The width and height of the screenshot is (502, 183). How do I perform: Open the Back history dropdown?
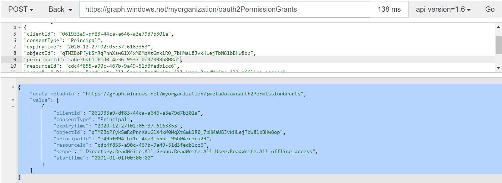tap(60, 10)
